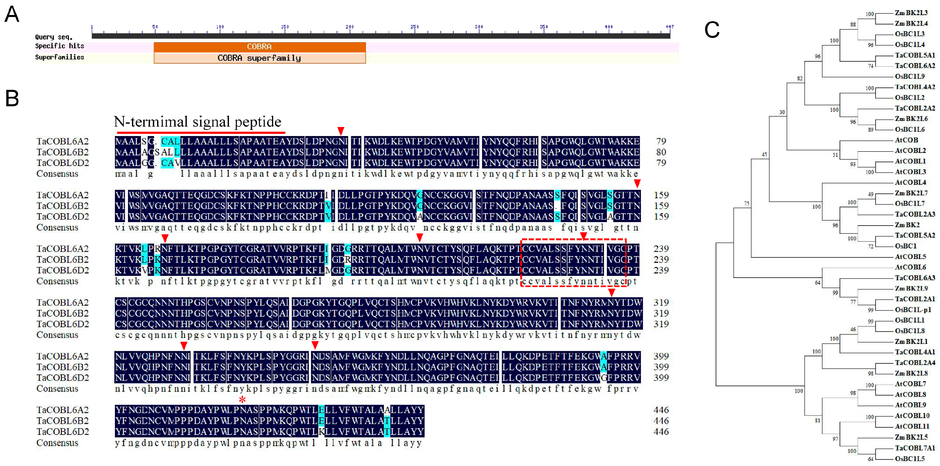The height and width of the screenshot is (466, 940).
Task: Select ZmBK2 leaf in phylogenetic tree
Action: pyautogui.click(x=907, y=225)
